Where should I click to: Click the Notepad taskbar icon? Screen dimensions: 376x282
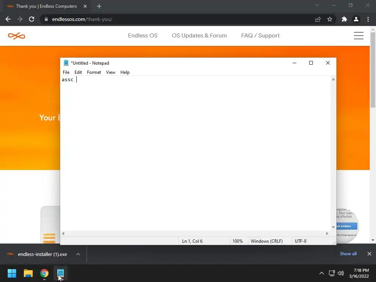[x=61, y=273]
